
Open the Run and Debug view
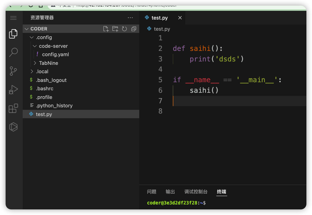[x=13, y=90]
